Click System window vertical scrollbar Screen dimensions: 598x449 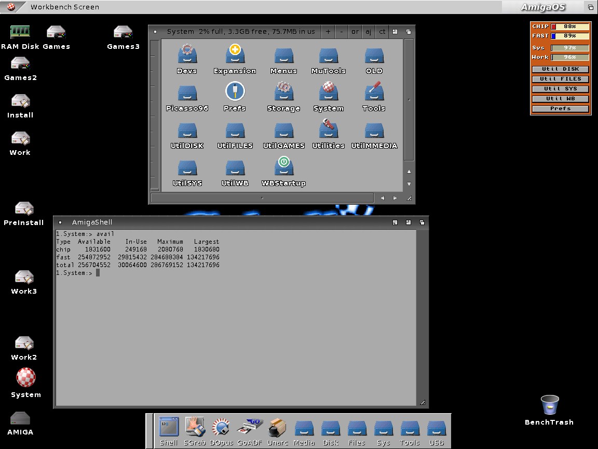pos(409,100)
